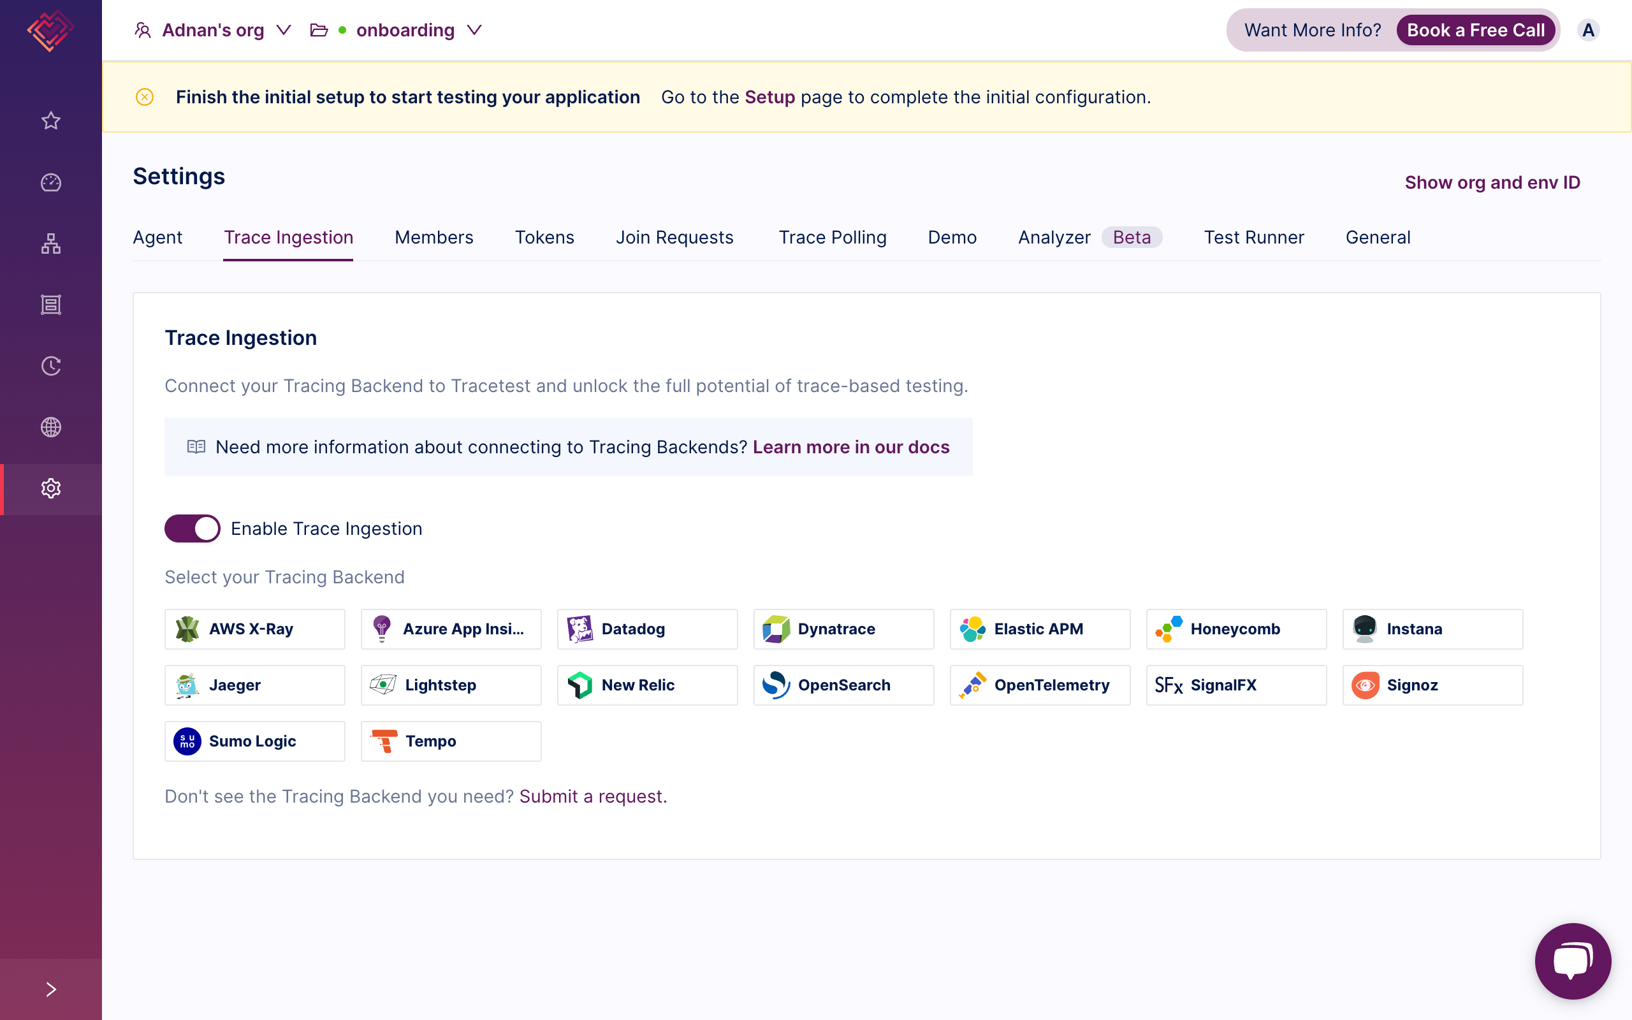Select New Relic tracing backend
This screenshot has height=1020, width=1632.
point(648,685)
